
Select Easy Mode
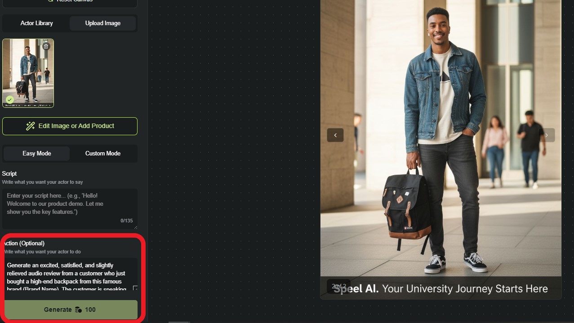point(36,154)
